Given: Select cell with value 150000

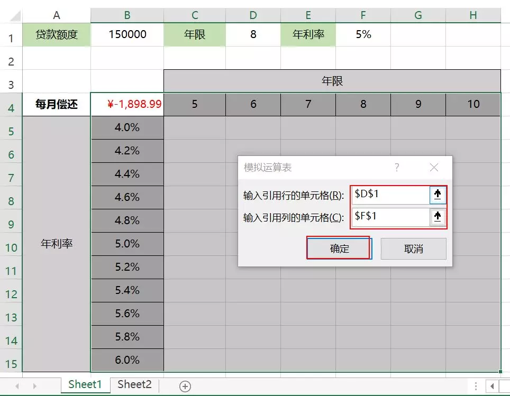Looking at the screenshot, I should (x=127, y=34).
